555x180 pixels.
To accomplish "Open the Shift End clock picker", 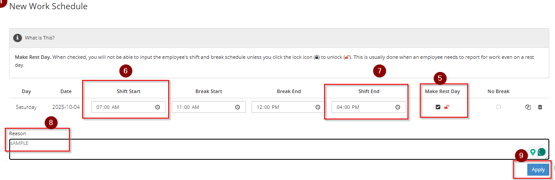I will [397, 107].
